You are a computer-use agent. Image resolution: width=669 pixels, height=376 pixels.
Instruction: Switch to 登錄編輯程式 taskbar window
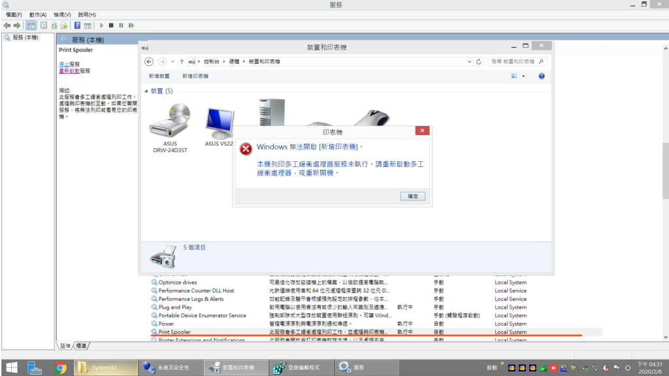(301, 368)
